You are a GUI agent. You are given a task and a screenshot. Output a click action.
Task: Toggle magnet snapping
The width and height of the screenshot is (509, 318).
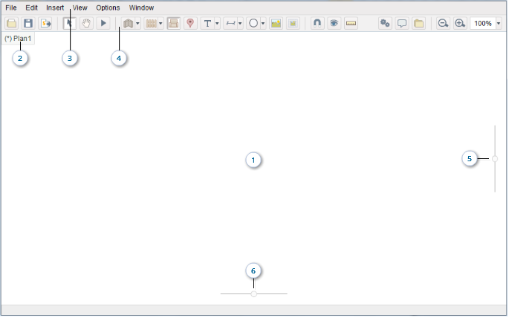tap(317, 23)
